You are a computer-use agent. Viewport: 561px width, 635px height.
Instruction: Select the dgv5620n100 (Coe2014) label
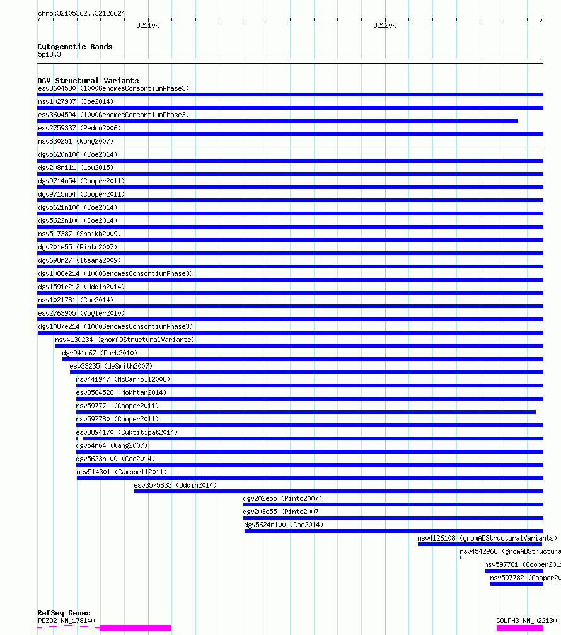78,155
